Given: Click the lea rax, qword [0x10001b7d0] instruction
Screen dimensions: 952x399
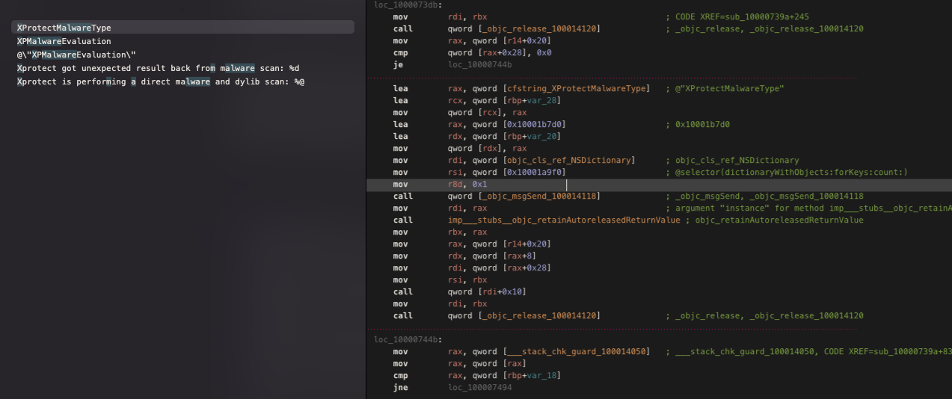Looking at the screenshot, I should coord(479,124).
